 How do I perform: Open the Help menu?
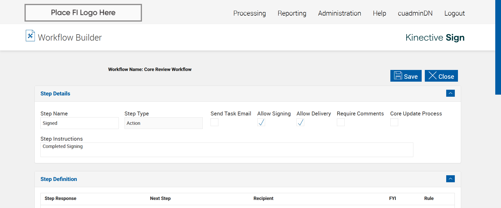(x=379, y=13)
